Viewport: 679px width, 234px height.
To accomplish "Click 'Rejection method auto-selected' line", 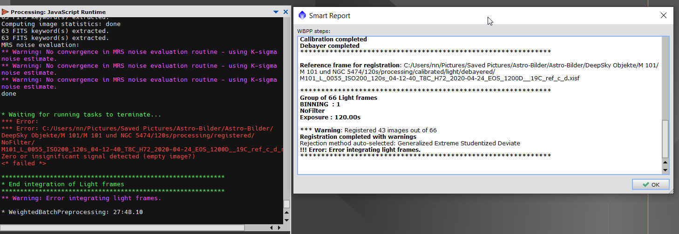I will point(410,143).
